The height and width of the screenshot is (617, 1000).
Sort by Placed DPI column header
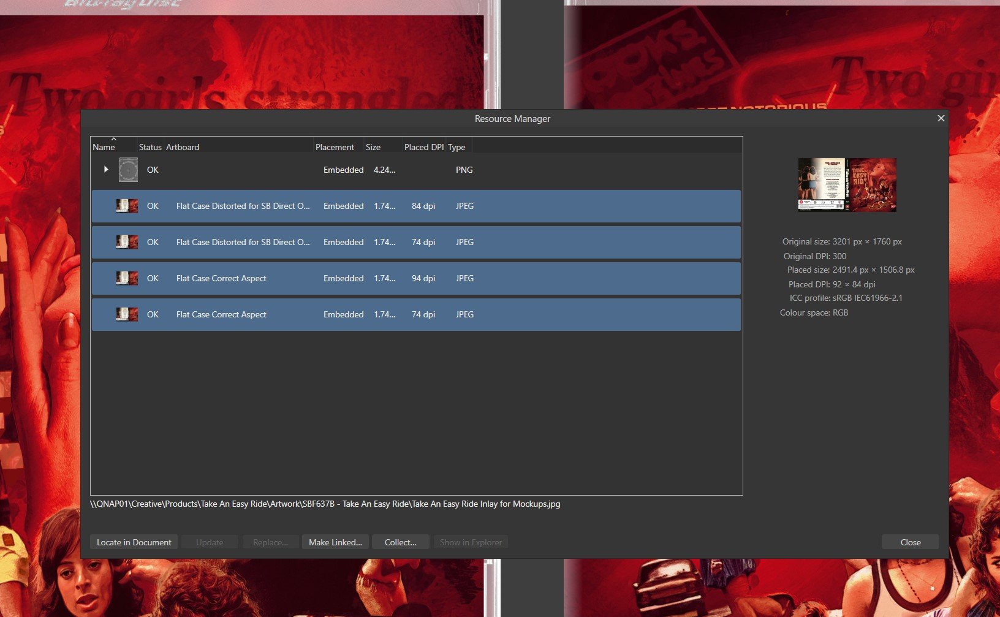(424, 147)
